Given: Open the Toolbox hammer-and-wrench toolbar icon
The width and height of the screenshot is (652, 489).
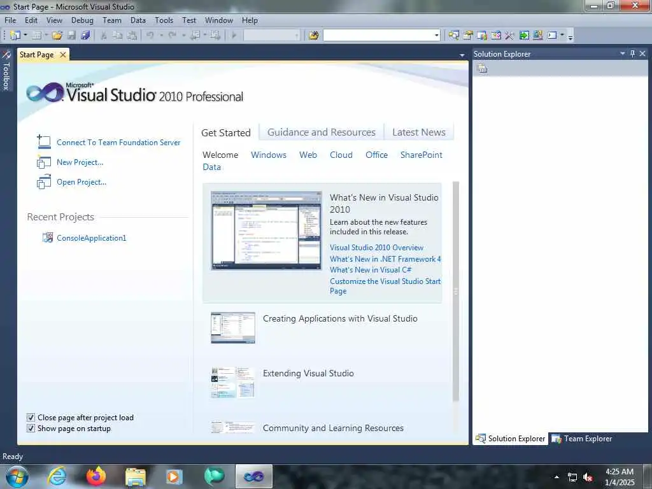Looking at the screenshot, I should 509,36.
